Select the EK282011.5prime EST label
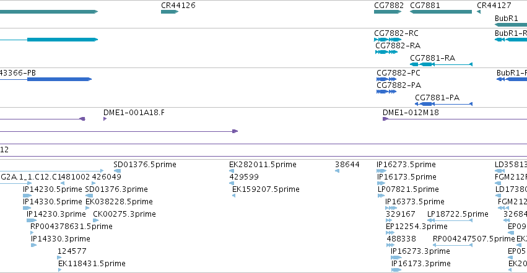 (x=263, y=165)
